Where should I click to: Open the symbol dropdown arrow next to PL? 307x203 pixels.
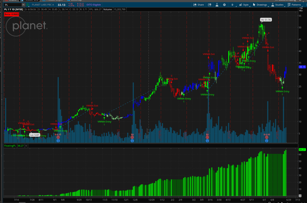[23, 5]
